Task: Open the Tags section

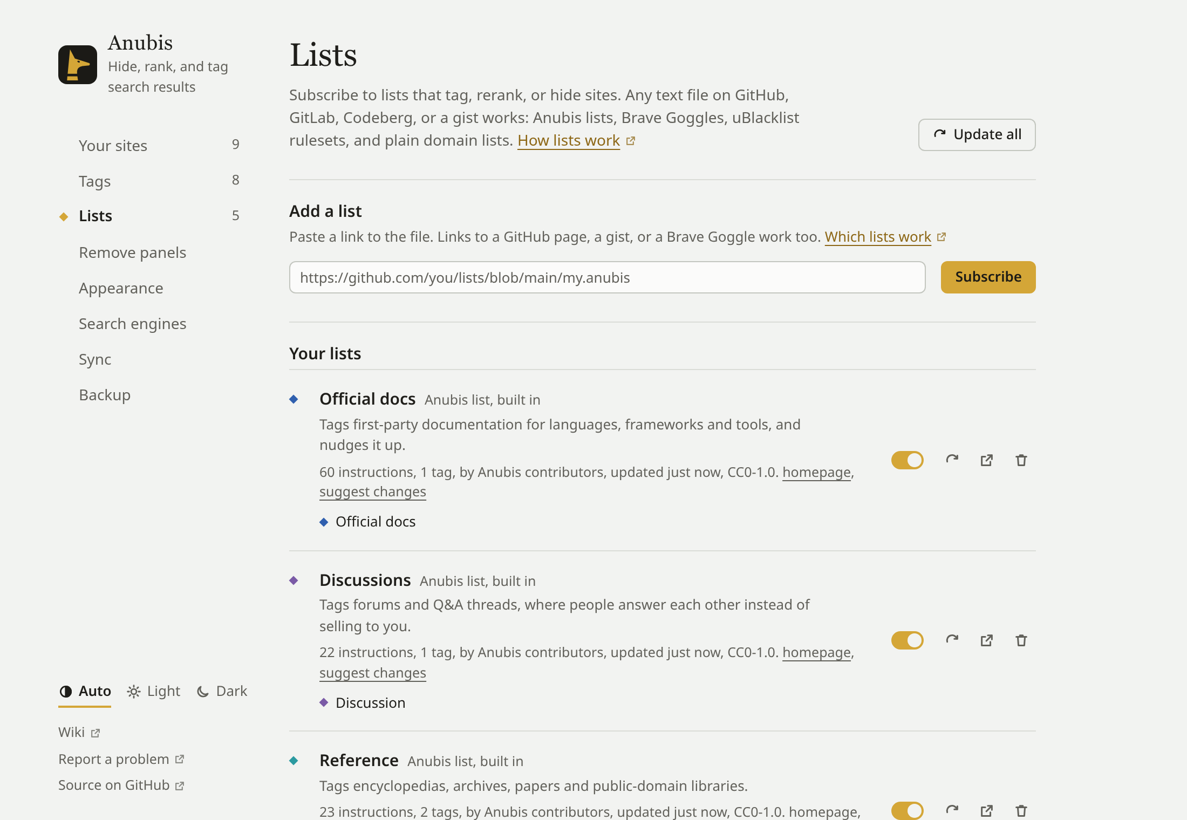Action: (149, 181)
